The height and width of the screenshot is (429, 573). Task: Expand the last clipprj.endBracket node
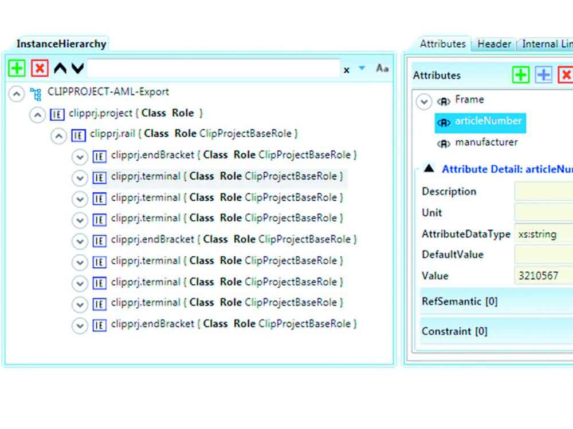[80, 326]
